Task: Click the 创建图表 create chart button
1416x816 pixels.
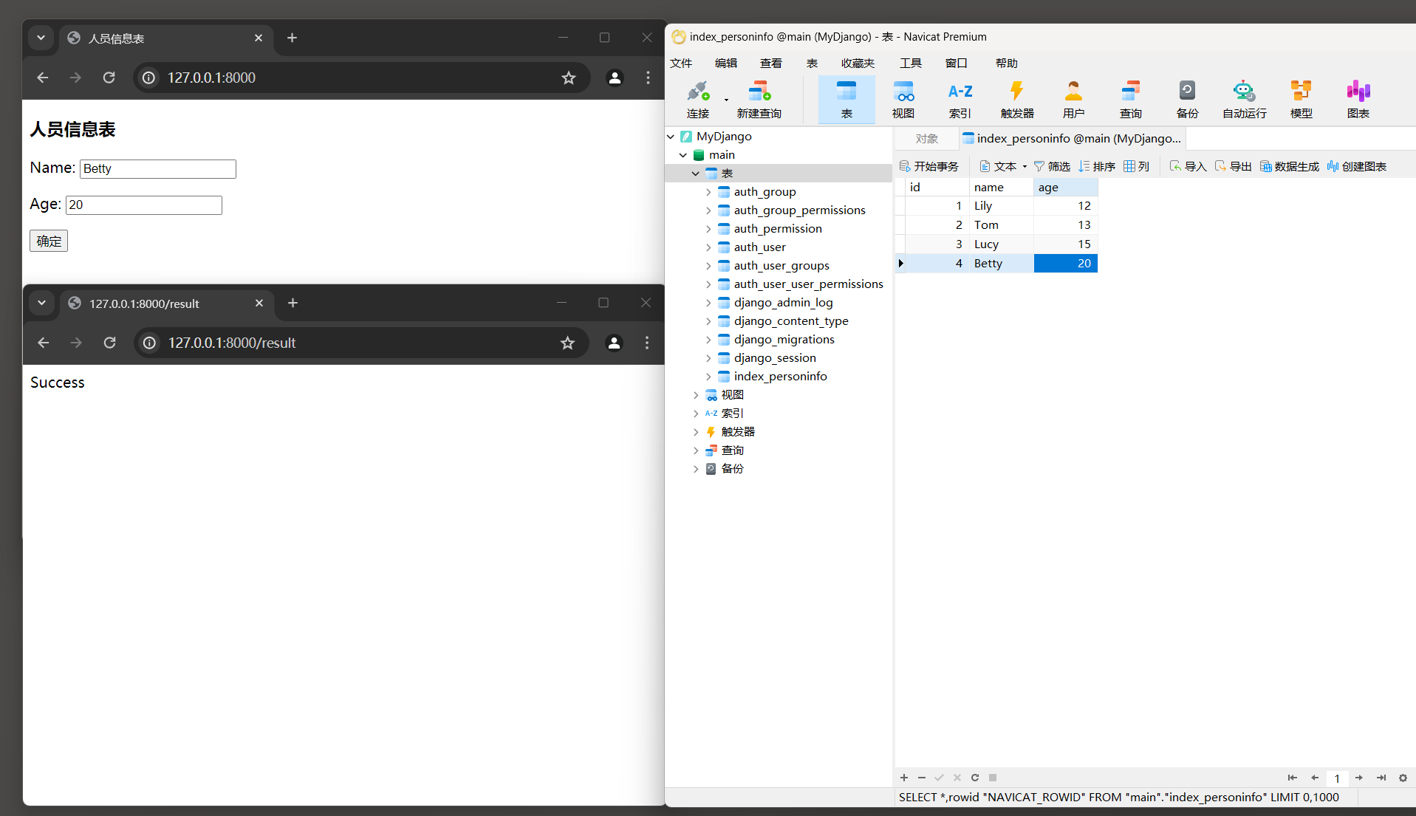Action: tap(1357, 167)
